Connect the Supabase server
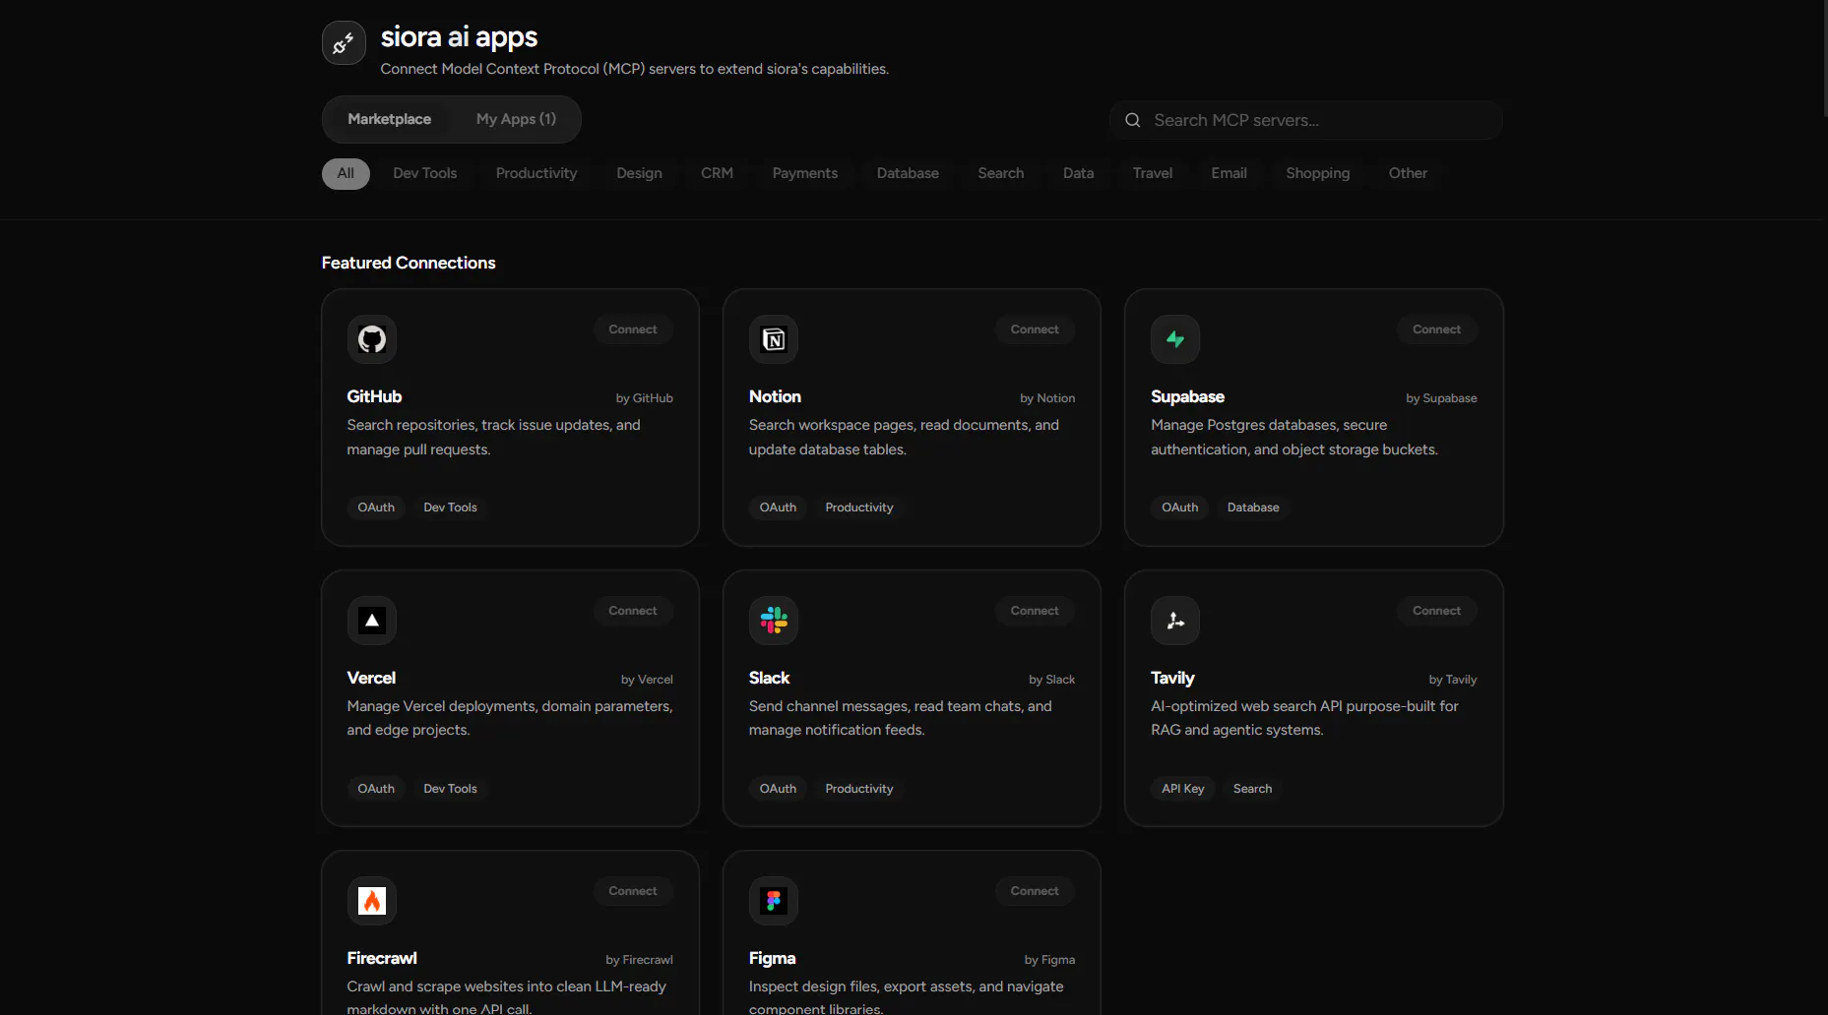The image size is (1828, 1015). pos(1436,329)
